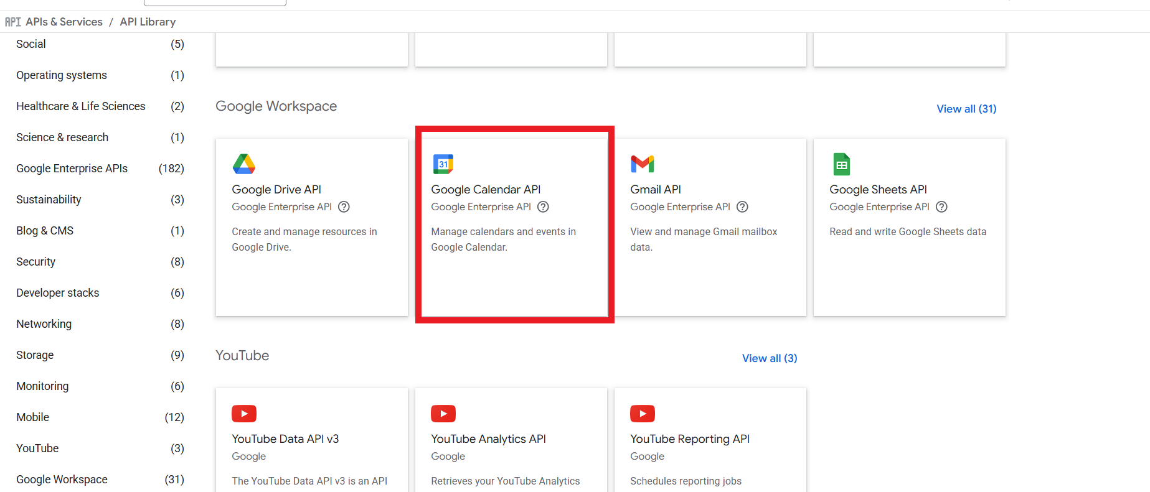
Task: Click the API logo in the breadcrumb
Action: coord(13,22)
